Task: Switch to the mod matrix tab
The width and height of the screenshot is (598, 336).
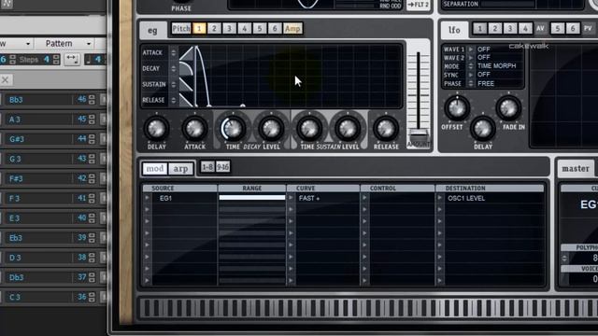Action: tap(155, 168)
